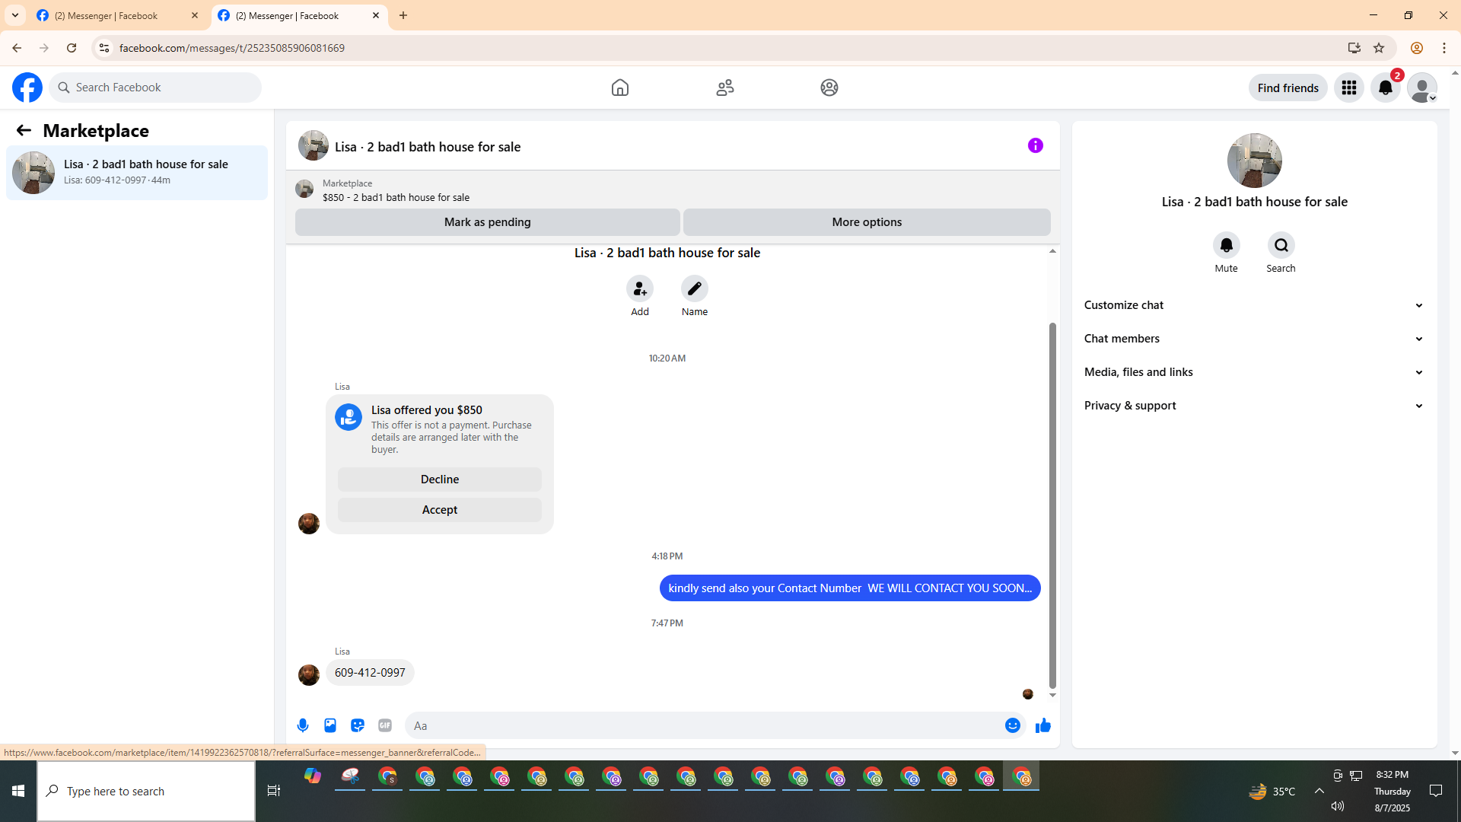Click install app icon in address bar

[x=1354, y=48]
